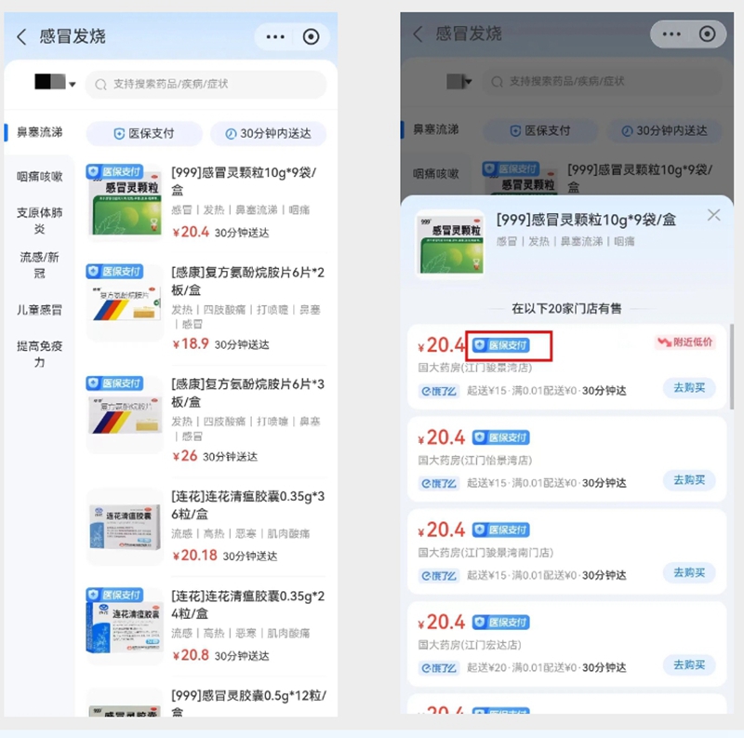744x738 pixels.
Task: Tap the ¥20.18 price of 连花清瘟胶囊
Action: pos(194,556)
